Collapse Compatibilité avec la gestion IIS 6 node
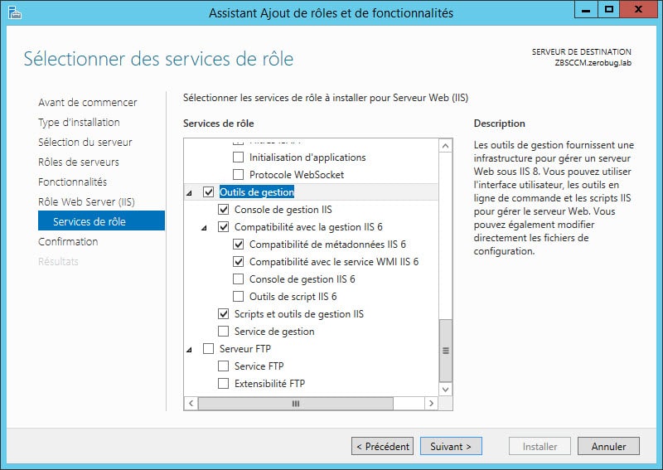Screen dimensions: 663x470 click(204, 228)
